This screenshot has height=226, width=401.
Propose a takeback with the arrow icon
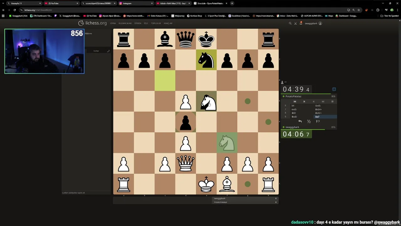click(300, 121)
